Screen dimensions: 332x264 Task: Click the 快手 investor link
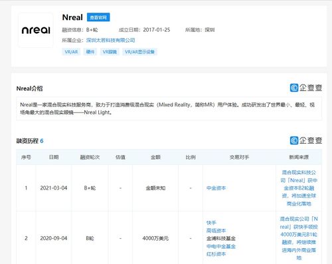[x=211, y=223]
